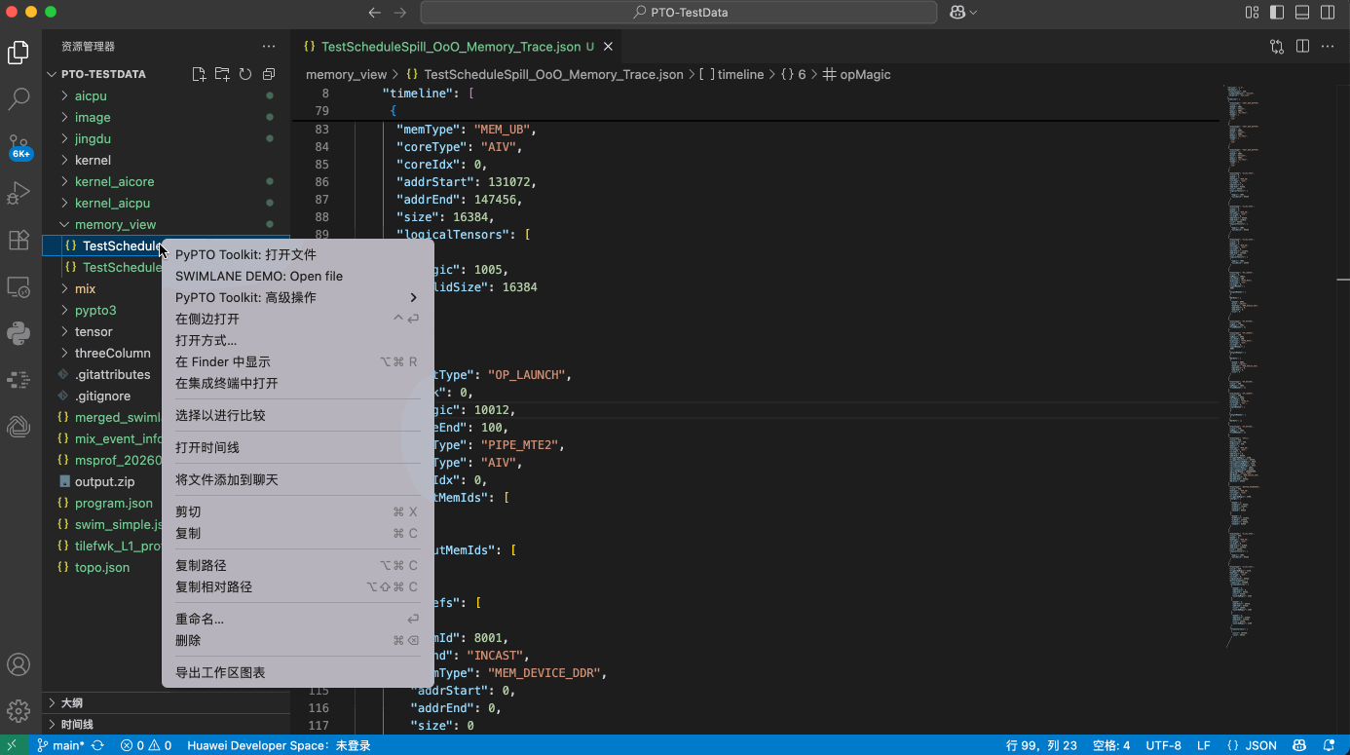Image resolution: width=1350 pixels, height=755 pixels.
Task: Expand the image folder
Action: click(166, 117)
